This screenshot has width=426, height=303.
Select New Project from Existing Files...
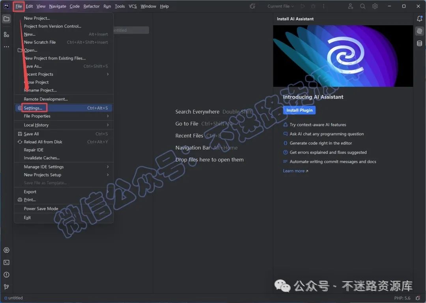click(x=64, y=58)
